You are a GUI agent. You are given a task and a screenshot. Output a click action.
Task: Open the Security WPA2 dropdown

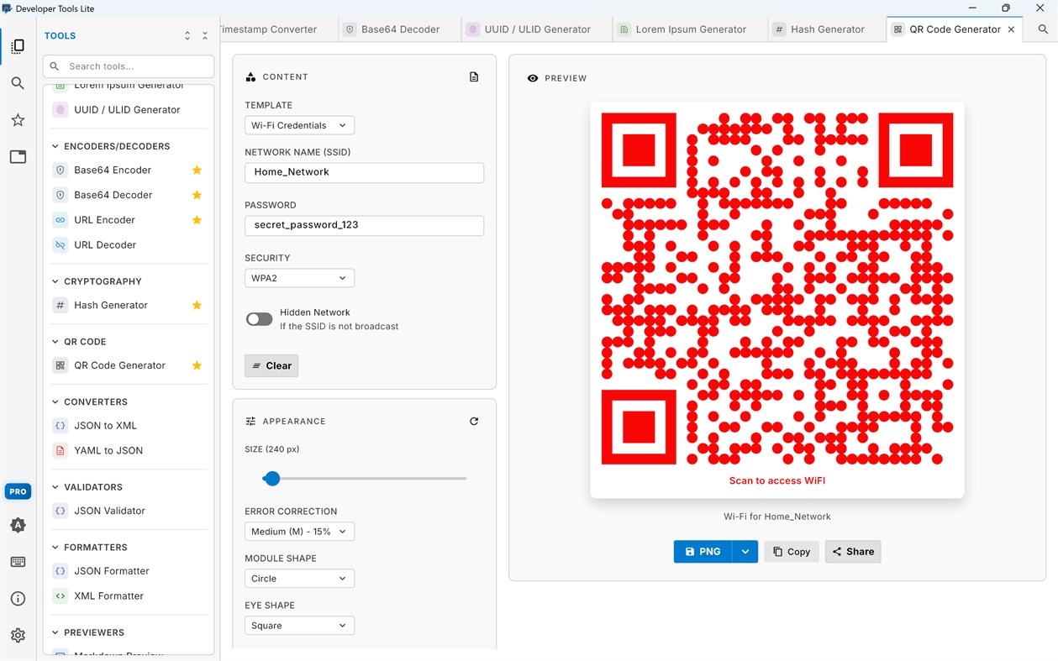tap(299, 278)
